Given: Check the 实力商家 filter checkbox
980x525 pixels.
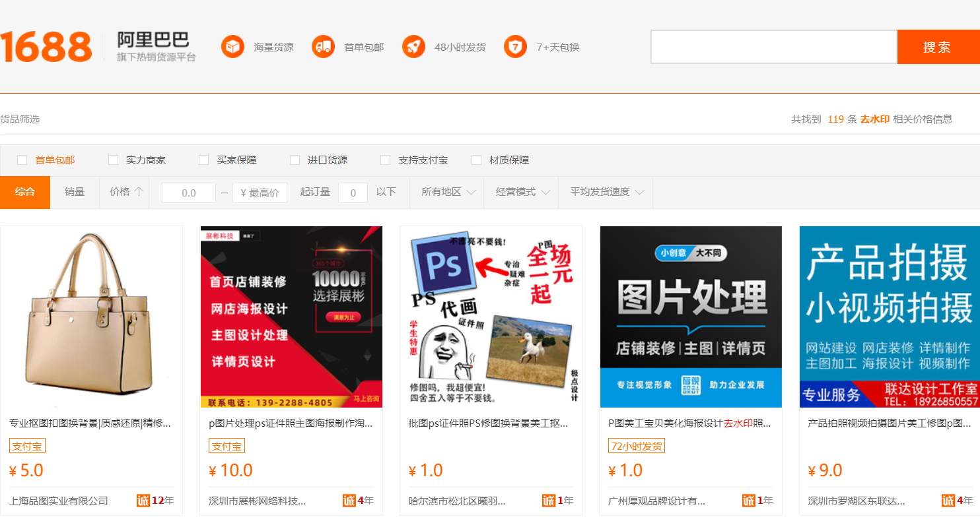Looking at the screenshot, I should 113,160.
